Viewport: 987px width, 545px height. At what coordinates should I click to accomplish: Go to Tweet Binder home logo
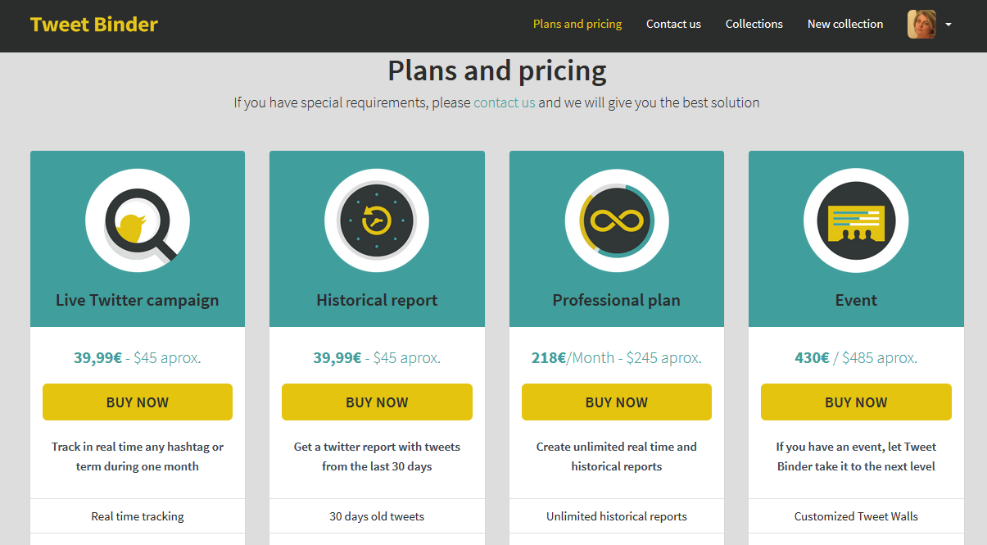pyautogui.click(x=94, y=25)
